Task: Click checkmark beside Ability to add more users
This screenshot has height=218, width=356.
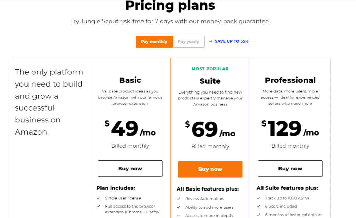Action: tap(179, 207)
